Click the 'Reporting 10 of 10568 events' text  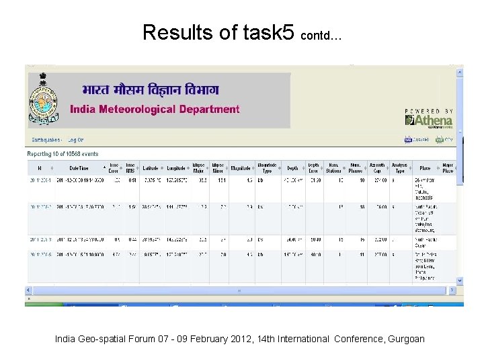[63, 154]
